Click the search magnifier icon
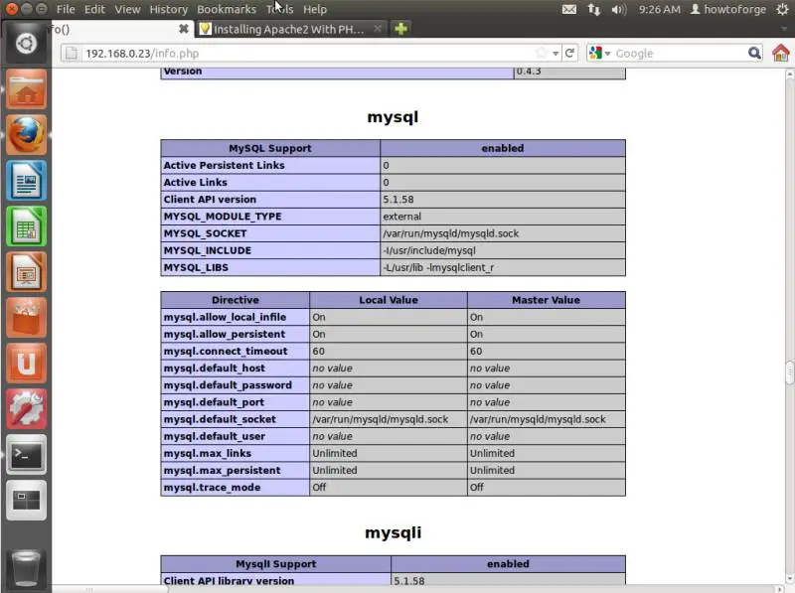The height and width of the screenshot is (593, 795). click(x=754, y=53)
